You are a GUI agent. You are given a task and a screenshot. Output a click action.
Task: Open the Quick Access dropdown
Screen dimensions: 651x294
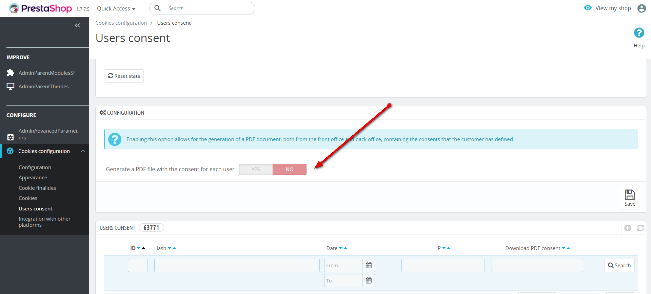116,8
